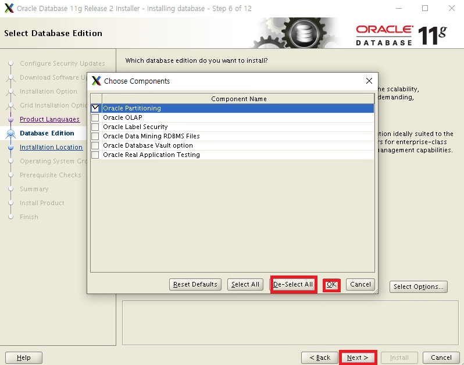
Task: Select the Database Edition step
Action: (47, 134)
